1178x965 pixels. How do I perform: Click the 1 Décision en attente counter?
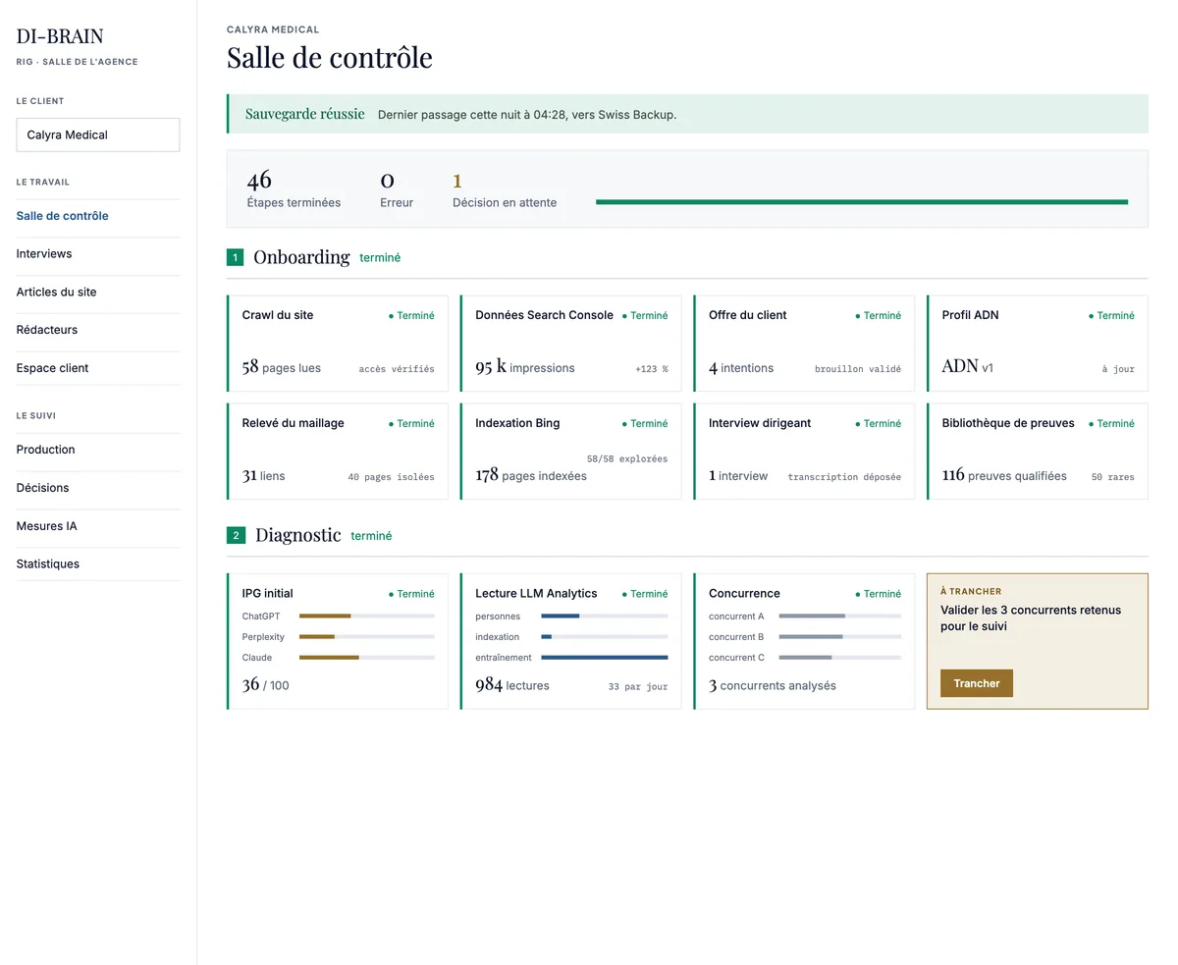505,189
